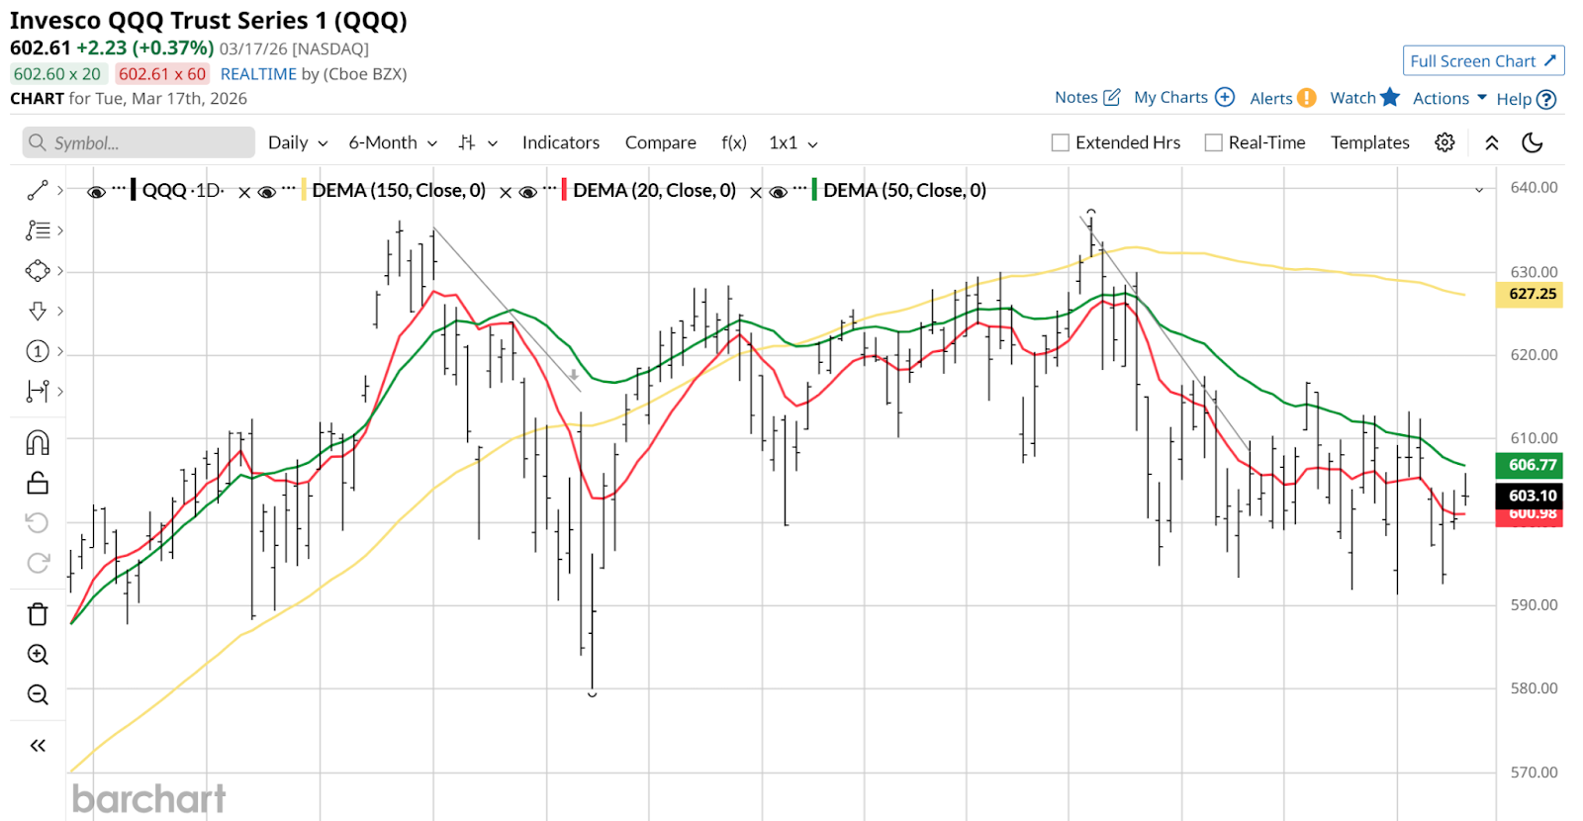The image size is (1583, 821).
Task: Open the 6-Month period dropdown
Action: coord(393,142)
